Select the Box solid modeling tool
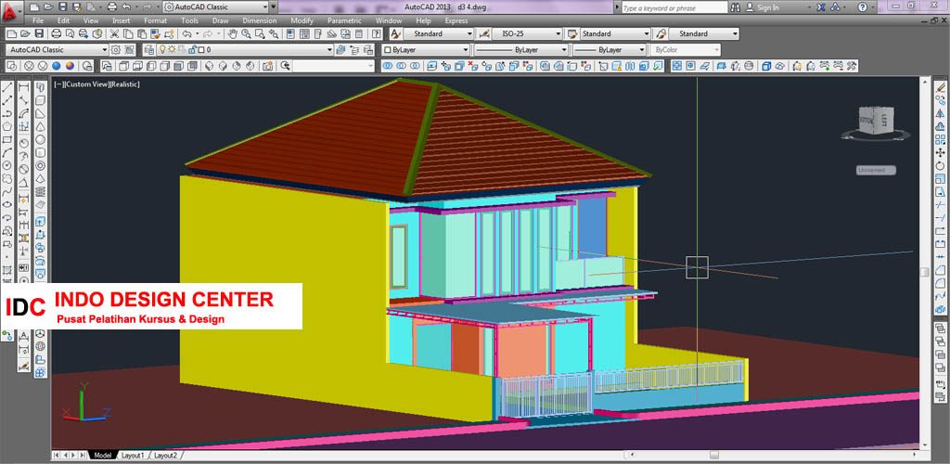950x464 pixels. (x=41, y=100)
